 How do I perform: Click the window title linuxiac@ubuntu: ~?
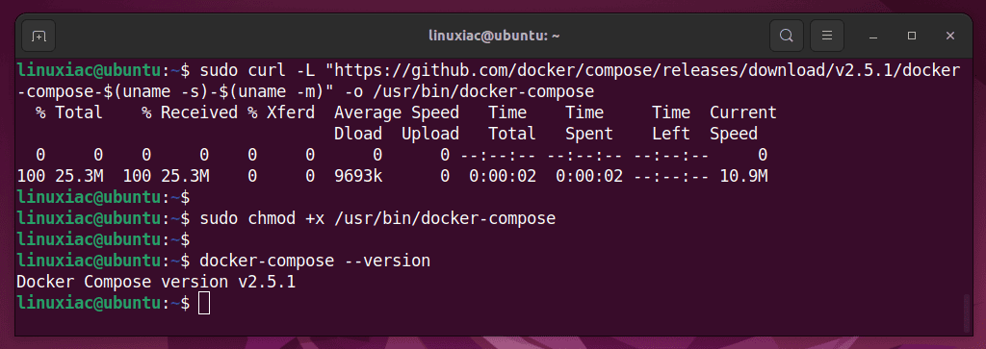coord(494,36)
